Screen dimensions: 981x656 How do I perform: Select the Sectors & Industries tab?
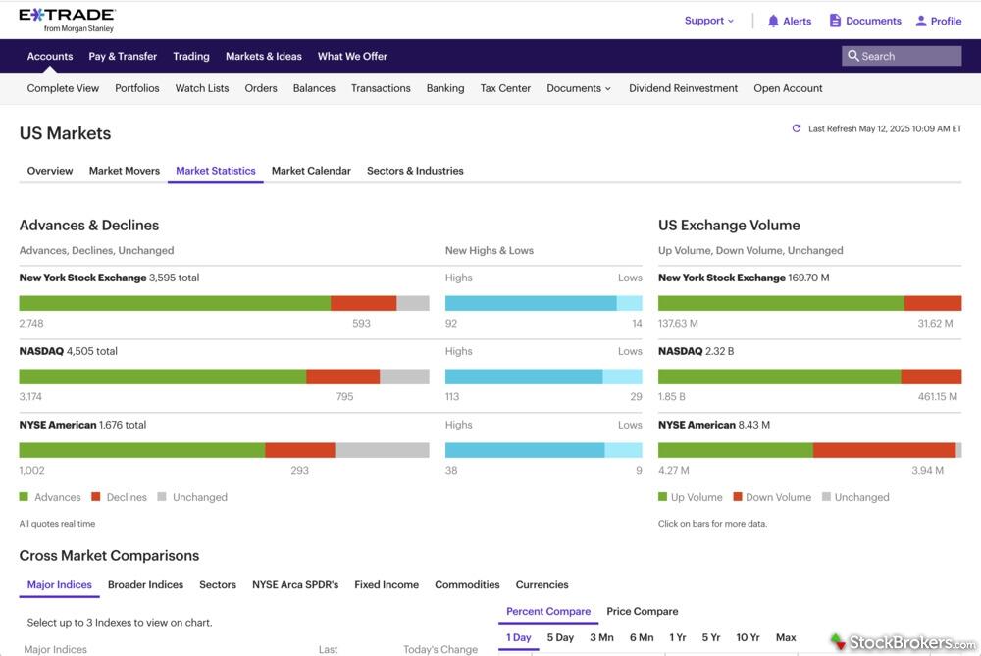(415, 171)
